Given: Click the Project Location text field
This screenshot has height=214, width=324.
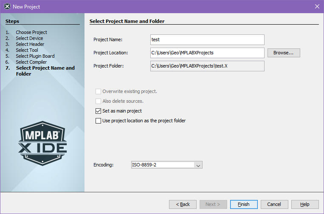Looking at the screenshot, I should tap(207, 53).
